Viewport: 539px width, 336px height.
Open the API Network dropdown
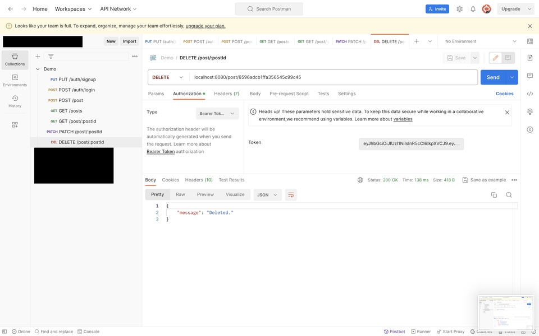click(x=118, y=9)
